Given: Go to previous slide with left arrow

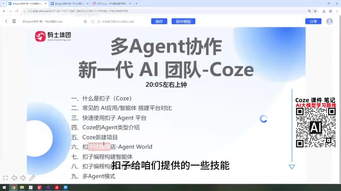Looking at the screenshot, I should click(14, 178).
